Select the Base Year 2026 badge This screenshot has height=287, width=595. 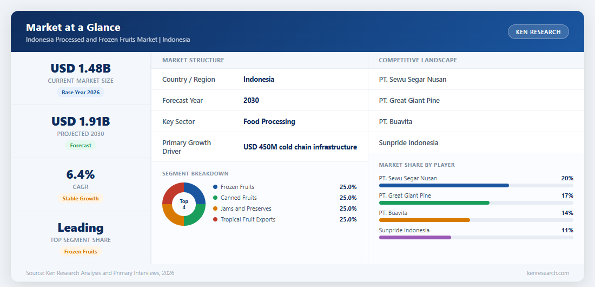pos(81,93)
